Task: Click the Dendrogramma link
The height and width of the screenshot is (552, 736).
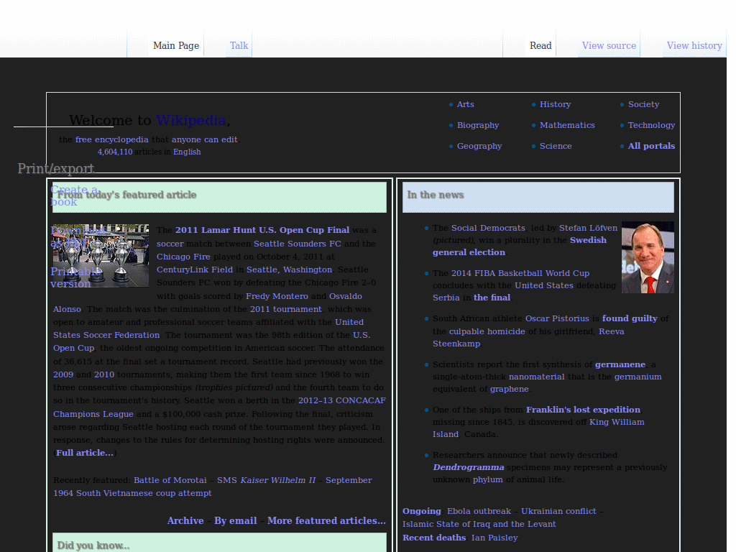Action: [468, 467]
